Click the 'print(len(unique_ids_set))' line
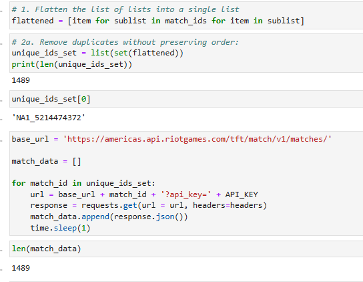363x282 pixels. click(x=72, y=64)
